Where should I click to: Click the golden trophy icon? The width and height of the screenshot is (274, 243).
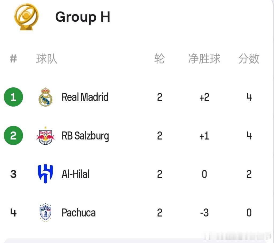(x=26, y=17)
